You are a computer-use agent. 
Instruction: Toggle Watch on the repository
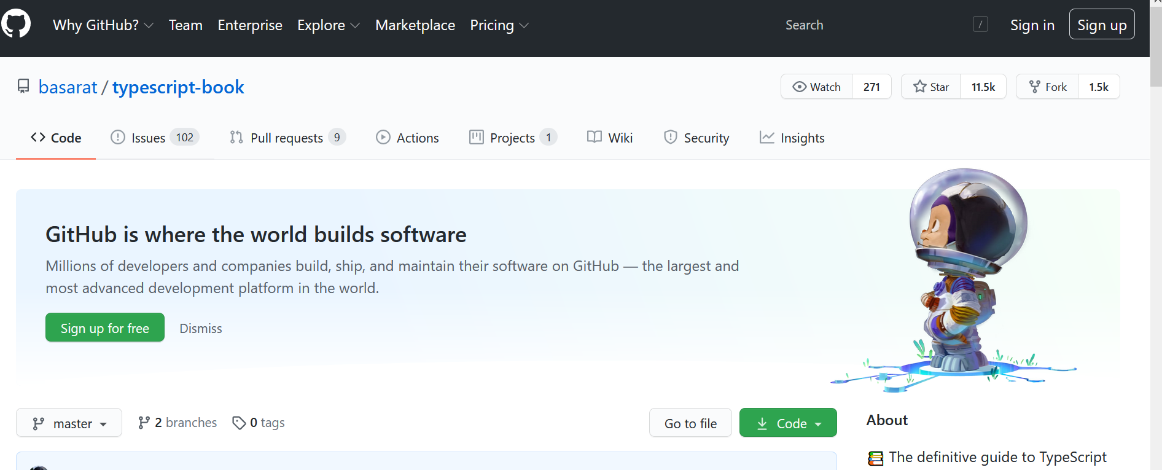pyautogui.click(x=816, y=87)
